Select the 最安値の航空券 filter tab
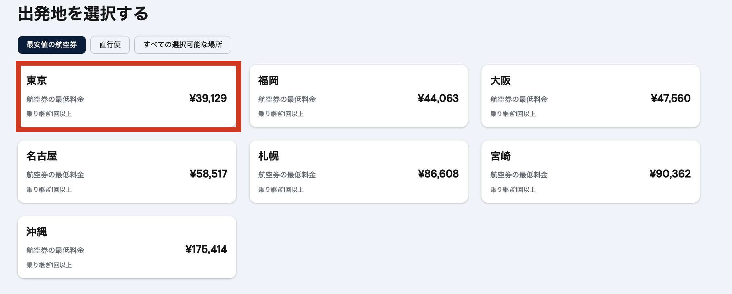 52,45
